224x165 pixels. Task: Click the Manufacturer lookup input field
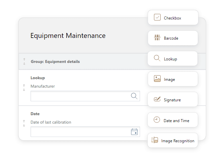click(x=85, y=96)
